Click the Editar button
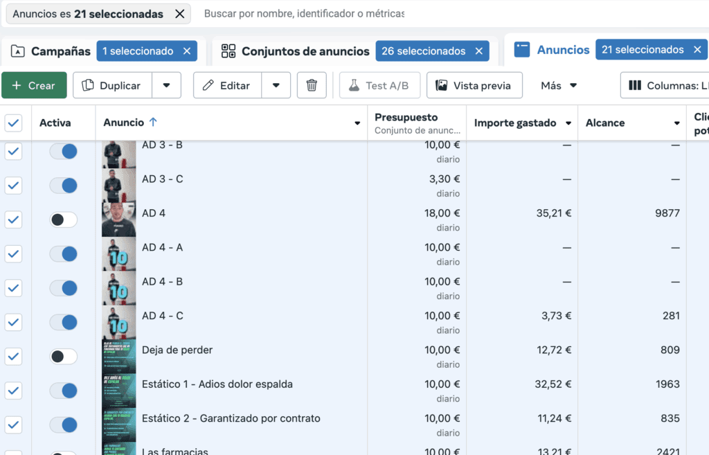The image size is (709, 455). tap(227, 85)
